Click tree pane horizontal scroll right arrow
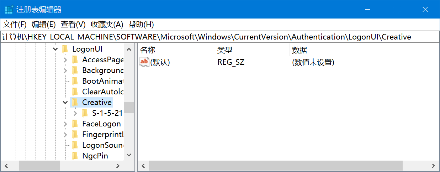The height and width of the screenshot is (172, 440). pos(118,166)
